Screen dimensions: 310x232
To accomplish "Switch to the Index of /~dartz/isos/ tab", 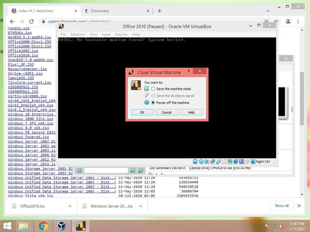I will (x=44, y=11).
